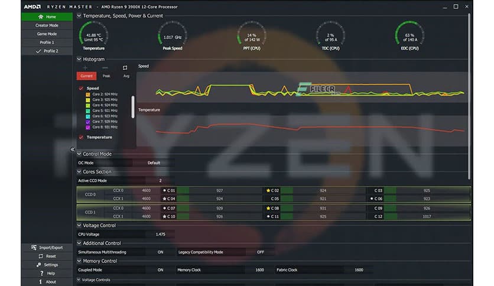Click the Temperature gauge
Screen dimensions: 494x286
pos(93,35)
